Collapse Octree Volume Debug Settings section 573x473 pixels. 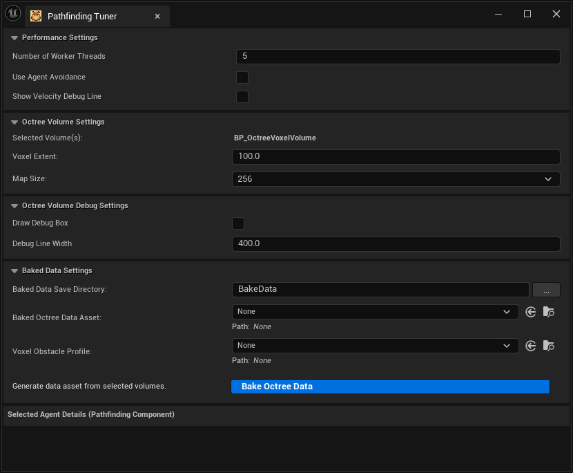pyautogui.click(x=14, y=206)
